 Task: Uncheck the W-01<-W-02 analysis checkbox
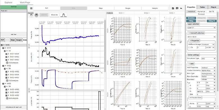click(x=6, y=57)
